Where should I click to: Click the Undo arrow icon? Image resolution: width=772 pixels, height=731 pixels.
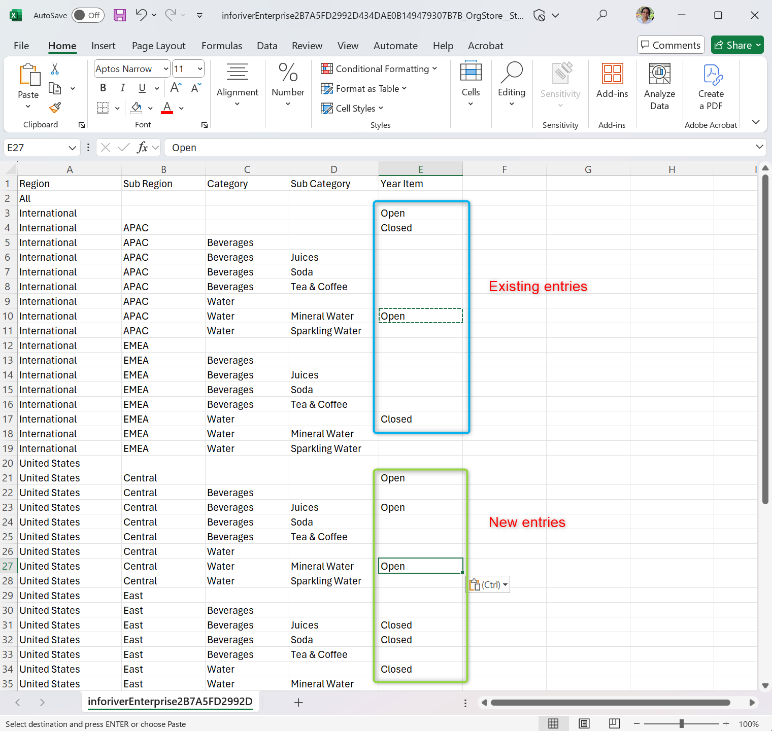[141, 15]
